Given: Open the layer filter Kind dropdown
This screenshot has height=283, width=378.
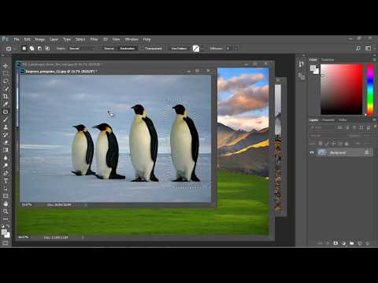Looking at the screenshot, I should point(322,127).
